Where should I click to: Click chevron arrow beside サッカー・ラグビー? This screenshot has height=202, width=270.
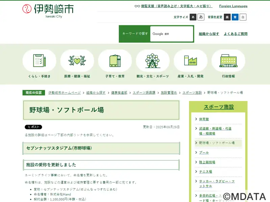click(196, 181)
